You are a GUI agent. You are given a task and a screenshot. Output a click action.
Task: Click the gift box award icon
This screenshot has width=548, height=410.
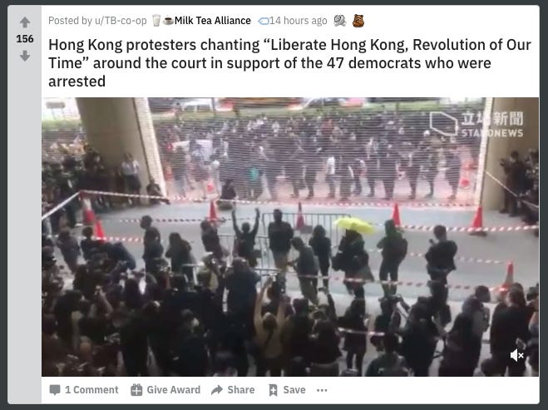[136, 390]
